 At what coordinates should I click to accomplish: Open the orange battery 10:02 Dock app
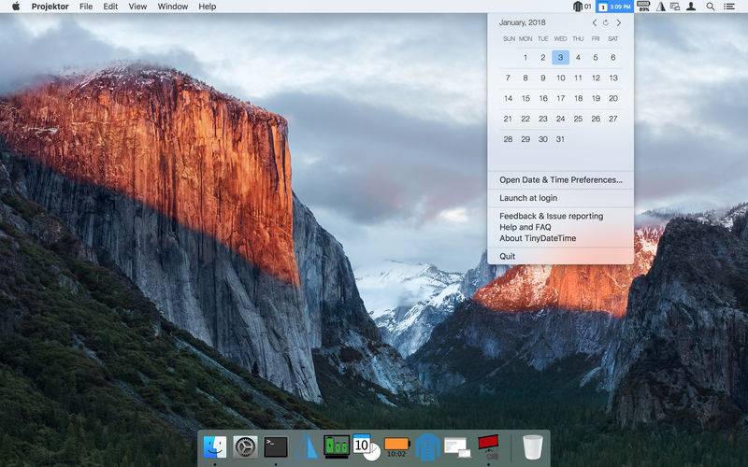coord(396,447)
